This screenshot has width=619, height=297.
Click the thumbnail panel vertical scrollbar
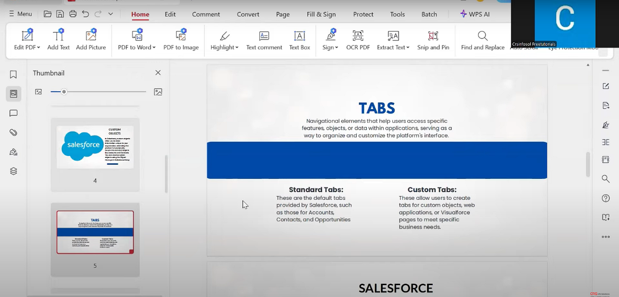point(166,174)
